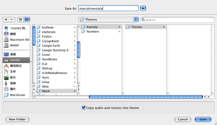Image resolution: width=217 pixels, height=125 pixels.
Task: Click the Save button
Action: tap(203, 119)
